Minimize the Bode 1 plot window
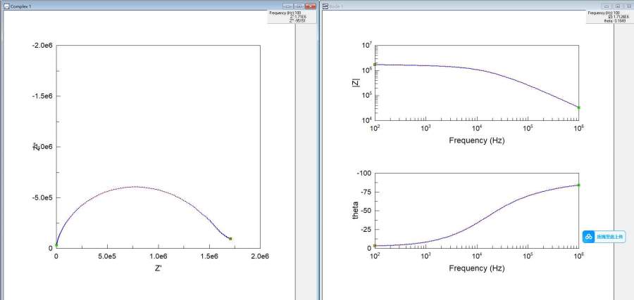The image size is (634, 300). 608,6
